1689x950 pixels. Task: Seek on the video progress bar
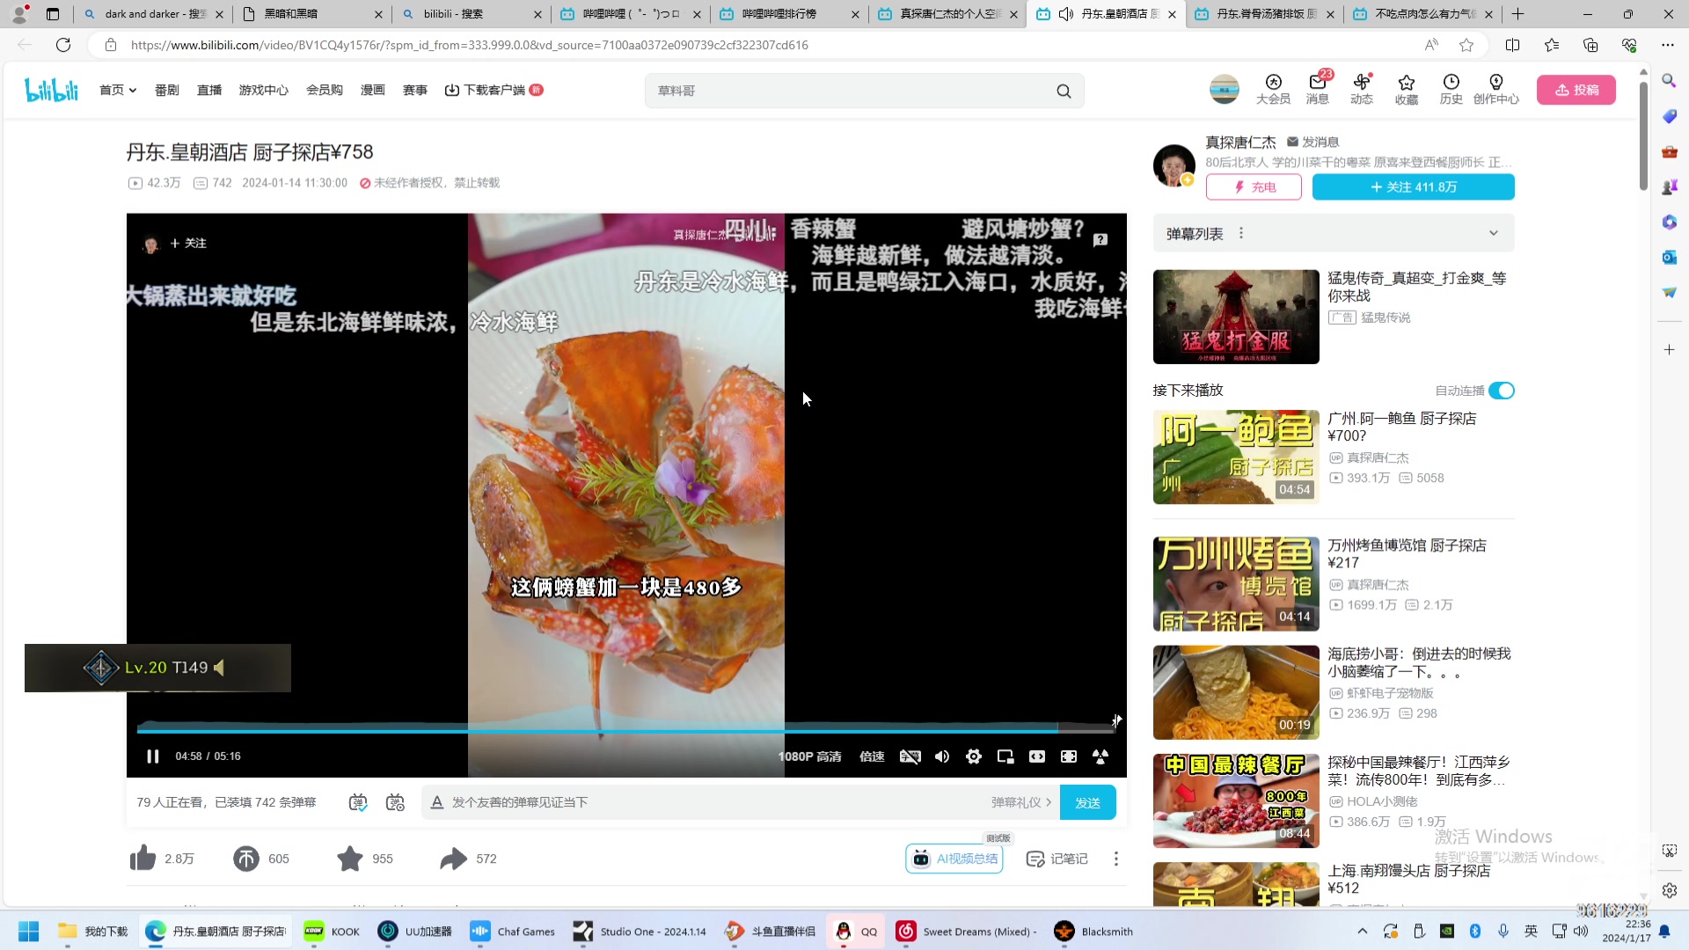[x=625, y=729]
